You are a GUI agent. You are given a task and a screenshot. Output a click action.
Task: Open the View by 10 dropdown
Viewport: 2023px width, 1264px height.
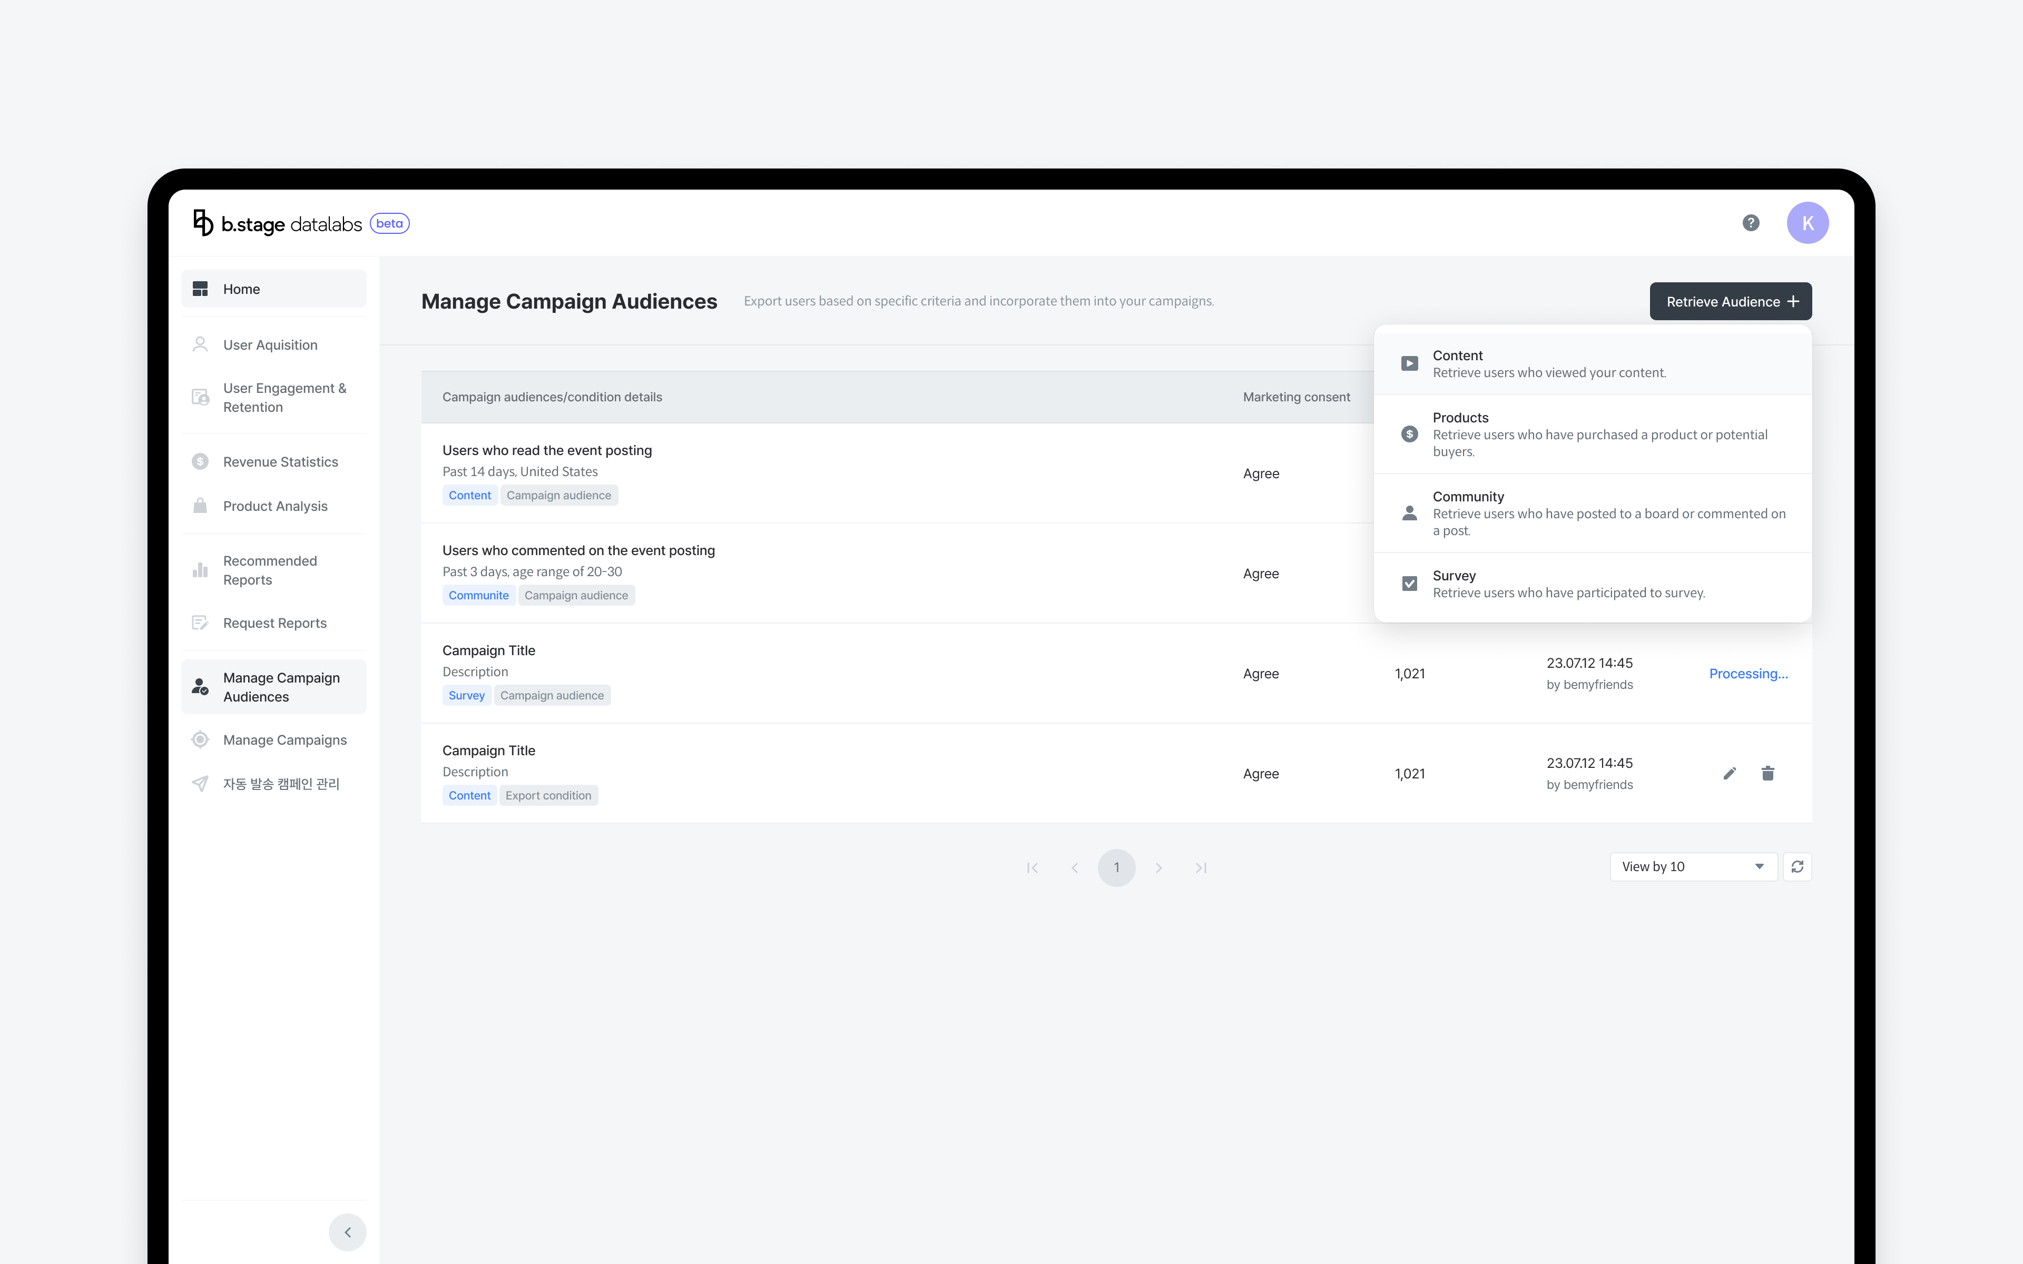[x=1693, y=867]
